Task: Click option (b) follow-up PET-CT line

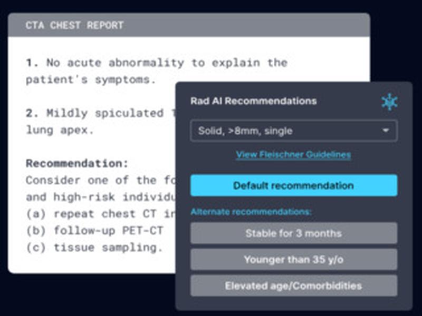Action: (x=94, y=231)
